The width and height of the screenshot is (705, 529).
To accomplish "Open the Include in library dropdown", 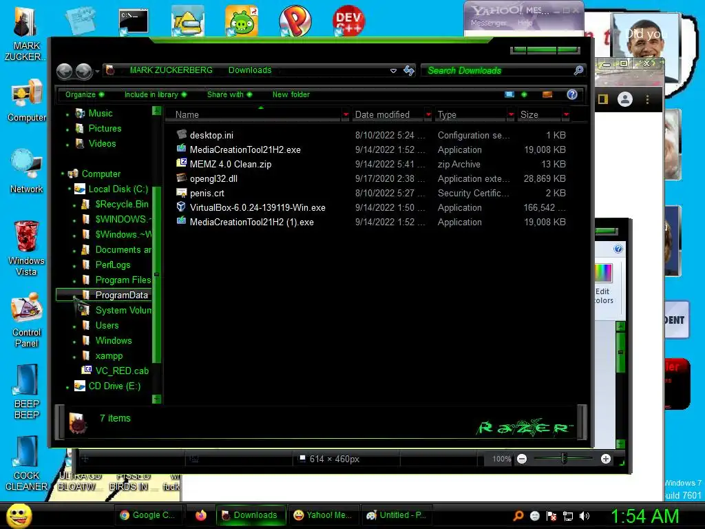I will point(156,94).
